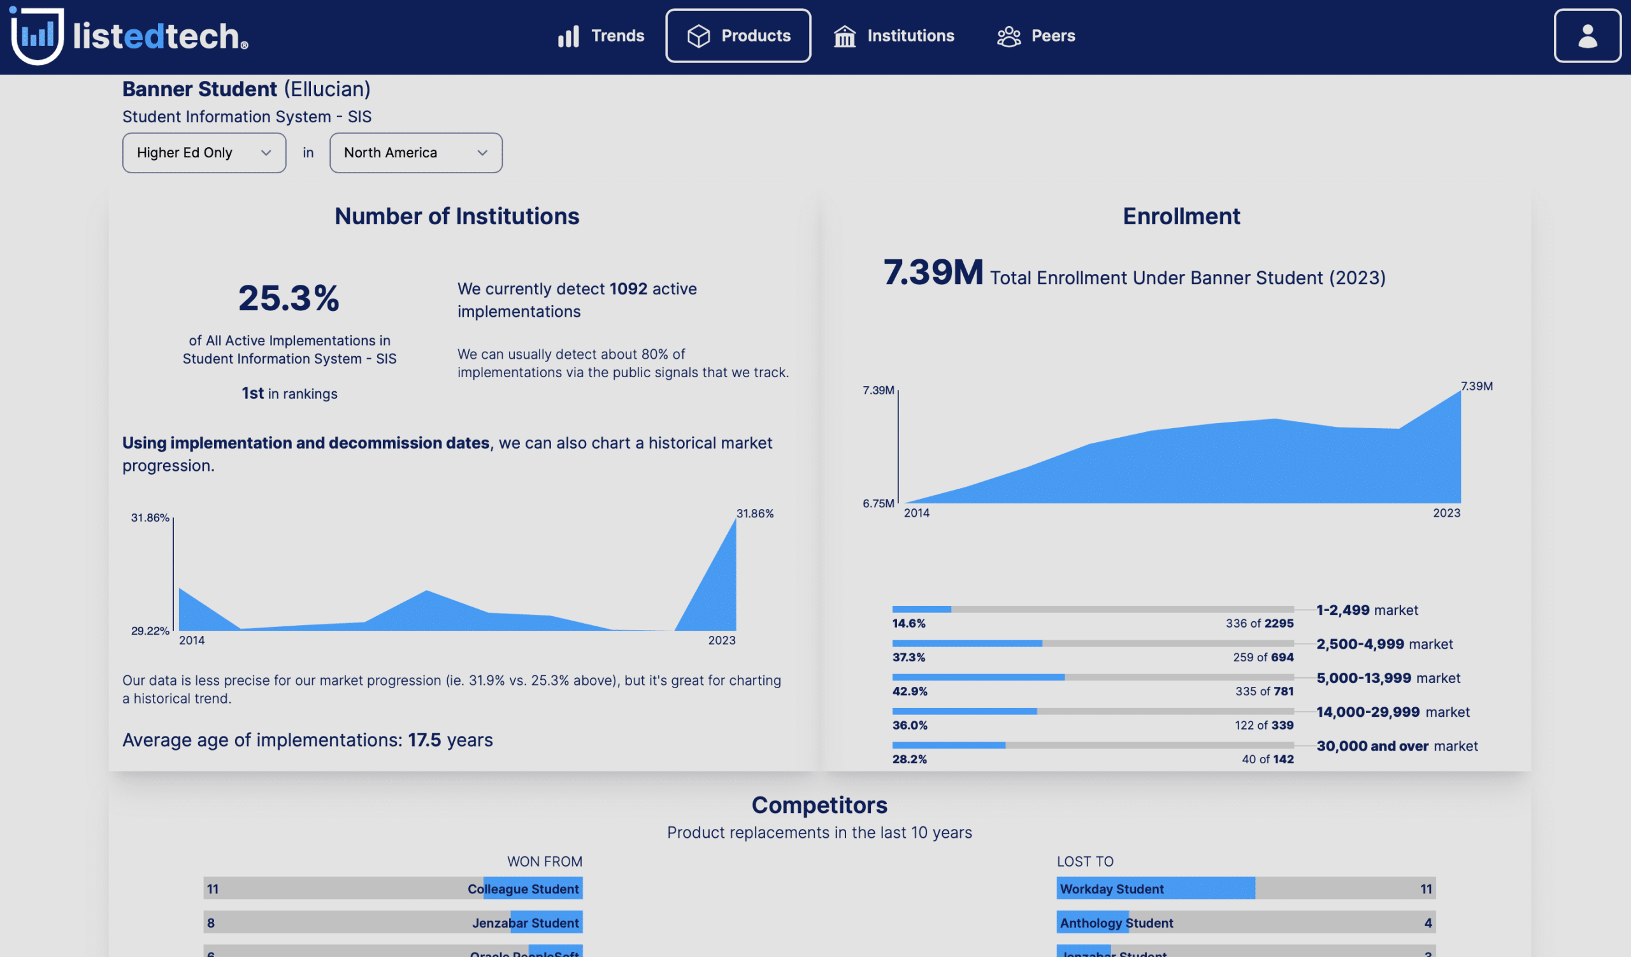Click the Trends bar chart icon

pyautogui.click(x=568, y=36)
